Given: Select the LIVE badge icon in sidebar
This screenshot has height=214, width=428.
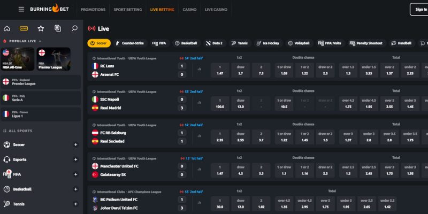Looking at the screenshot, I should (24, 28).
